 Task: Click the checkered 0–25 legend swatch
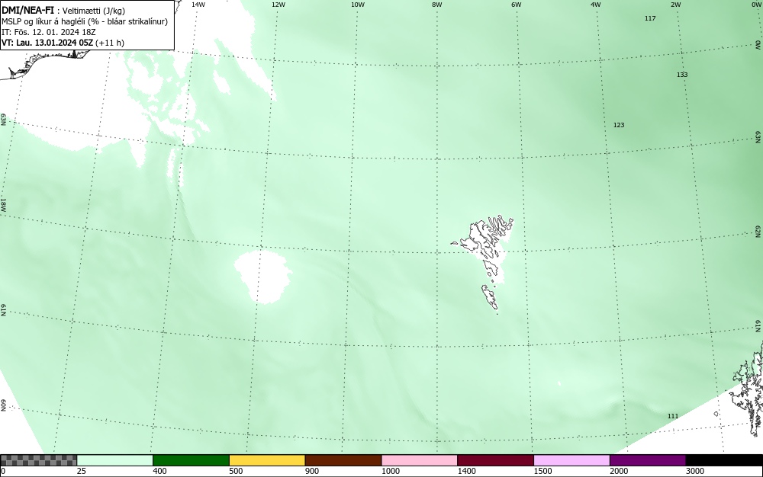pyautogui.click(x=38, y=460)
